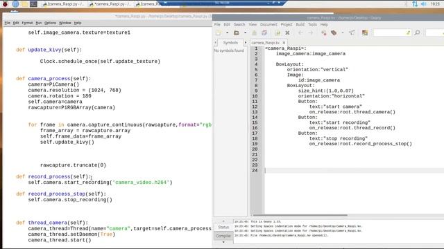The height and width of the screenshot is (249, 444).
Task: Click the volume speaker icon in system tray
Action: point(424,4)
